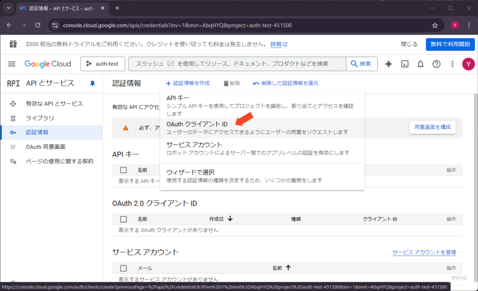Choose サービス アカウント menu item

tap(262, 149)
